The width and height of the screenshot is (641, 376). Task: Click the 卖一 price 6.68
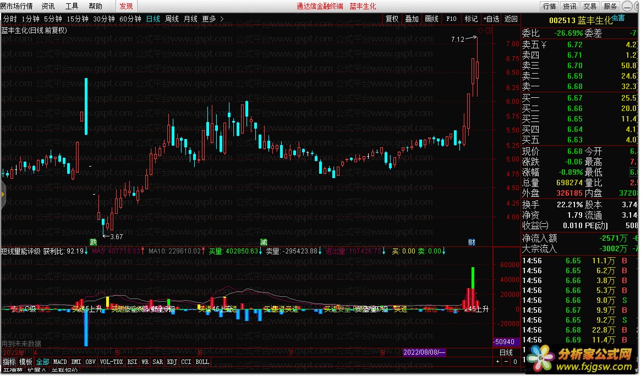pos(574,86)
